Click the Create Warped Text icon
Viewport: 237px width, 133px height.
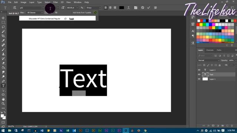(x=128, y=8)
